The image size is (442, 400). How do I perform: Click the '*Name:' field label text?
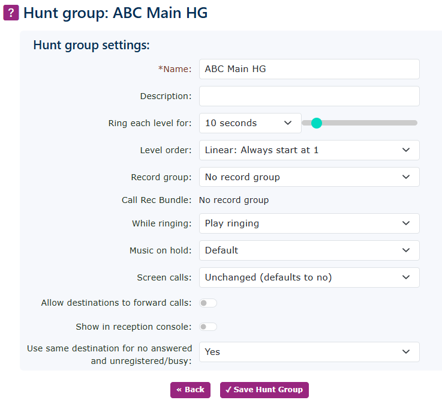(x=175, y=69)
